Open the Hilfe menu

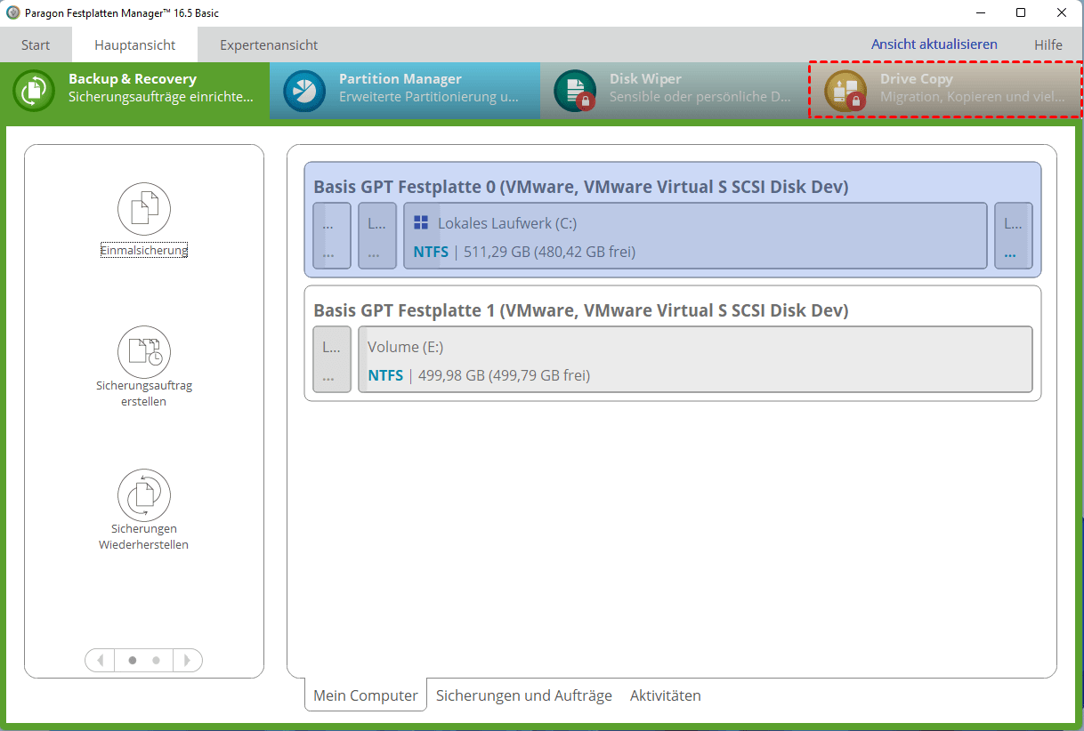(x=1048, y=44)
